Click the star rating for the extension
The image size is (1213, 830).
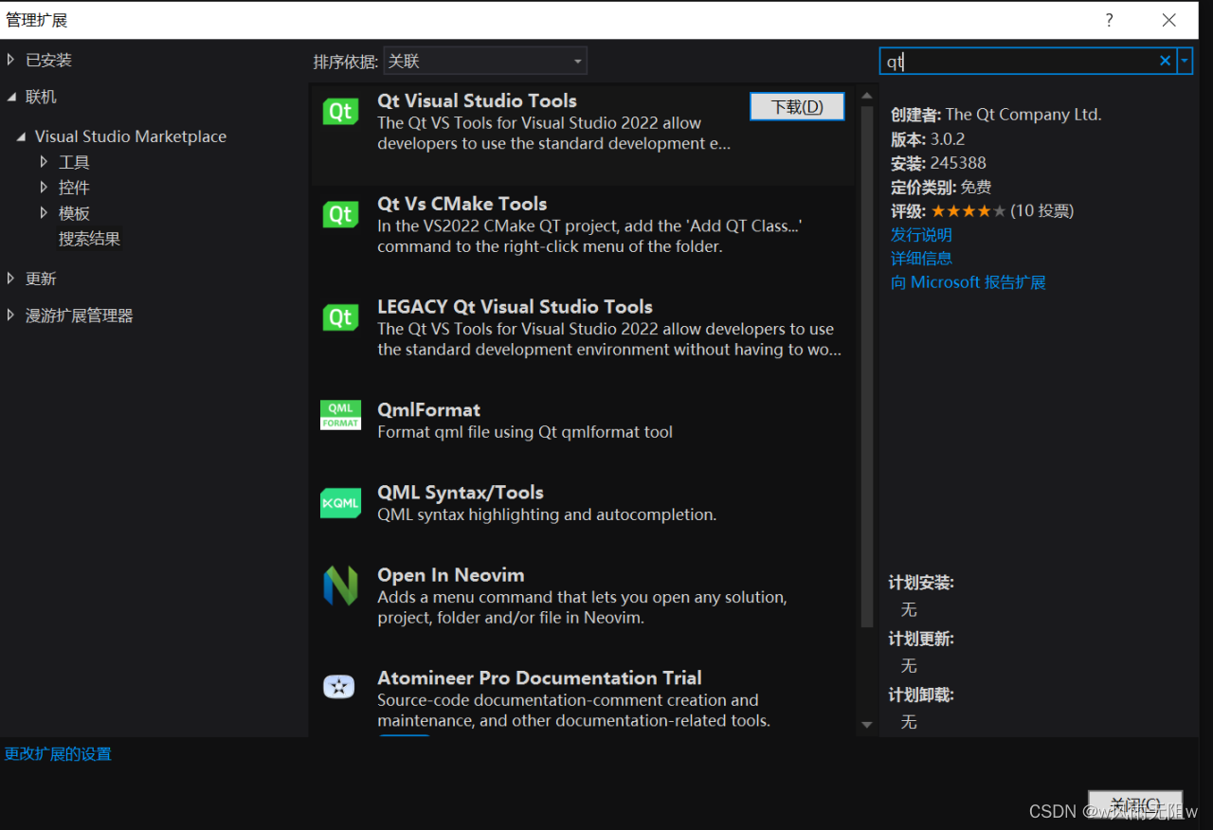(968, 211)
